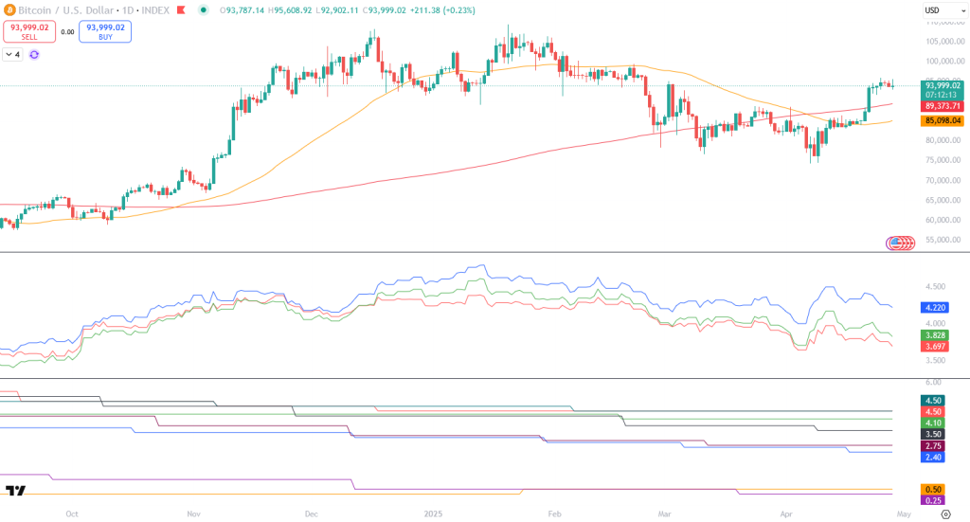Click the 105,000.00 price scale label
The width and height of the screenshot is (970, 522).
pyautogui.click(x=945, y=42)
